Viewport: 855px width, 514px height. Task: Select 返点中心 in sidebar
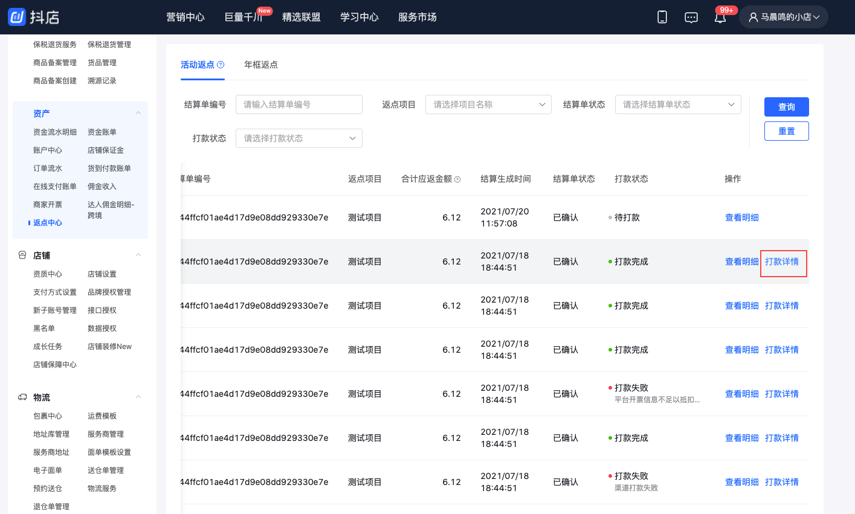pyautogui.click(x=48, y=223)
